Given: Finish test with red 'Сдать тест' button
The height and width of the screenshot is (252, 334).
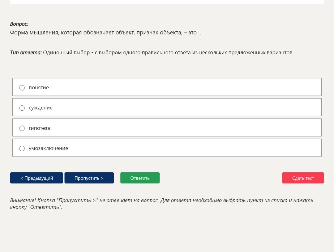Looking at the screenshot, I should pyautogui.click(x=303, y=178).
